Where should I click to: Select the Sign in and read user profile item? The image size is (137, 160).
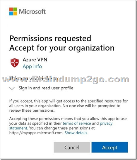coord(46,88)
